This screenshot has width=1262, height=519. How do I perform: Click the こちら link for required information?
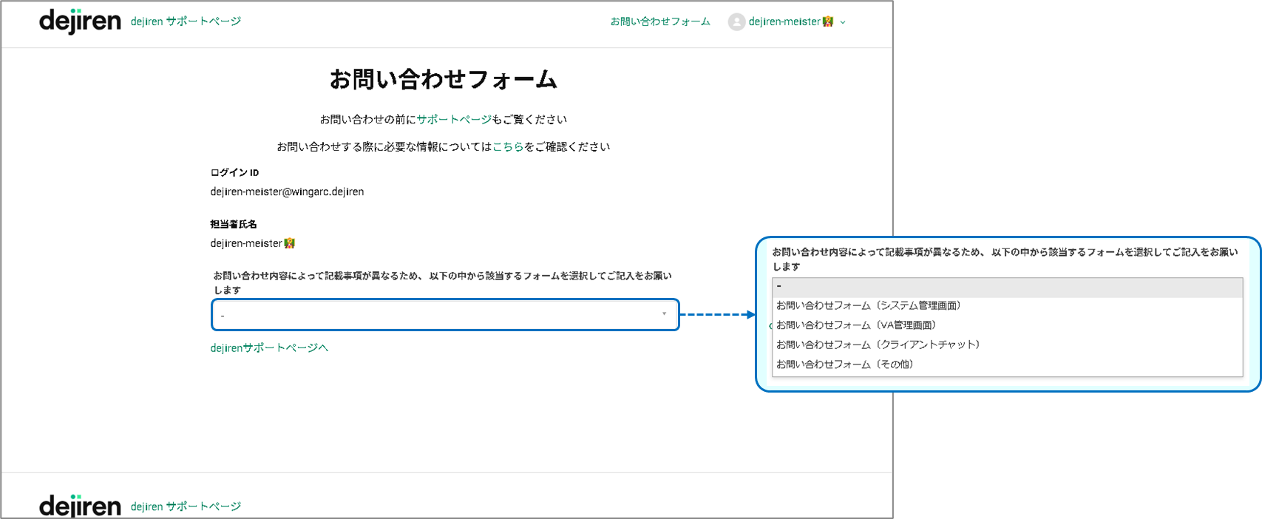[x=508, y=146]
